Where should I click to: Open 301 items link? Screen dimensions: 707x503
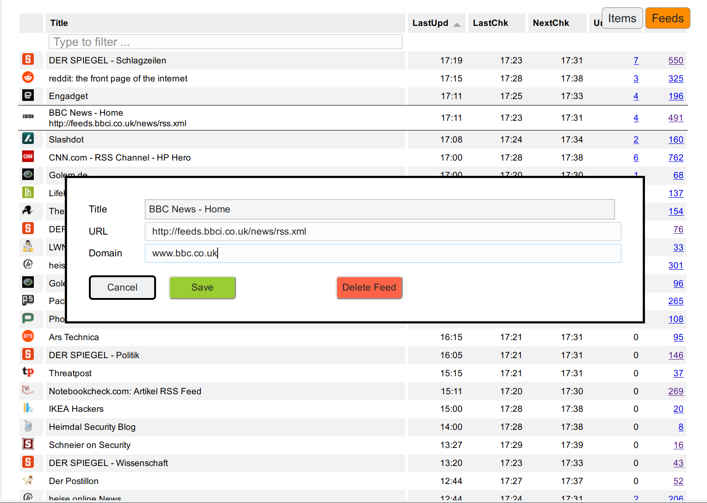[676, 266]
